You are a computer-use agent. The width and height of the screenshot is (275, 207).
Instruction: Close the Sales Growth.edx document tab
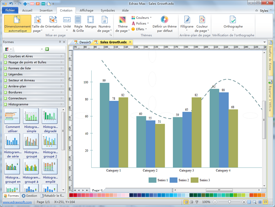click(x=130, y=42)
